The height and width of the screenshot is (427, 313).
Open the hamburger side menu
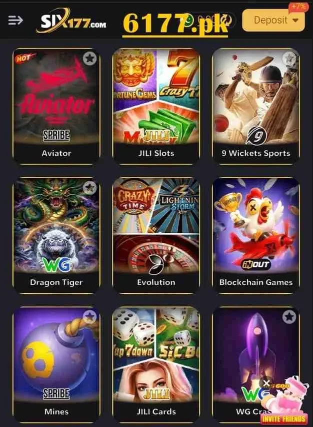(15, 20)
